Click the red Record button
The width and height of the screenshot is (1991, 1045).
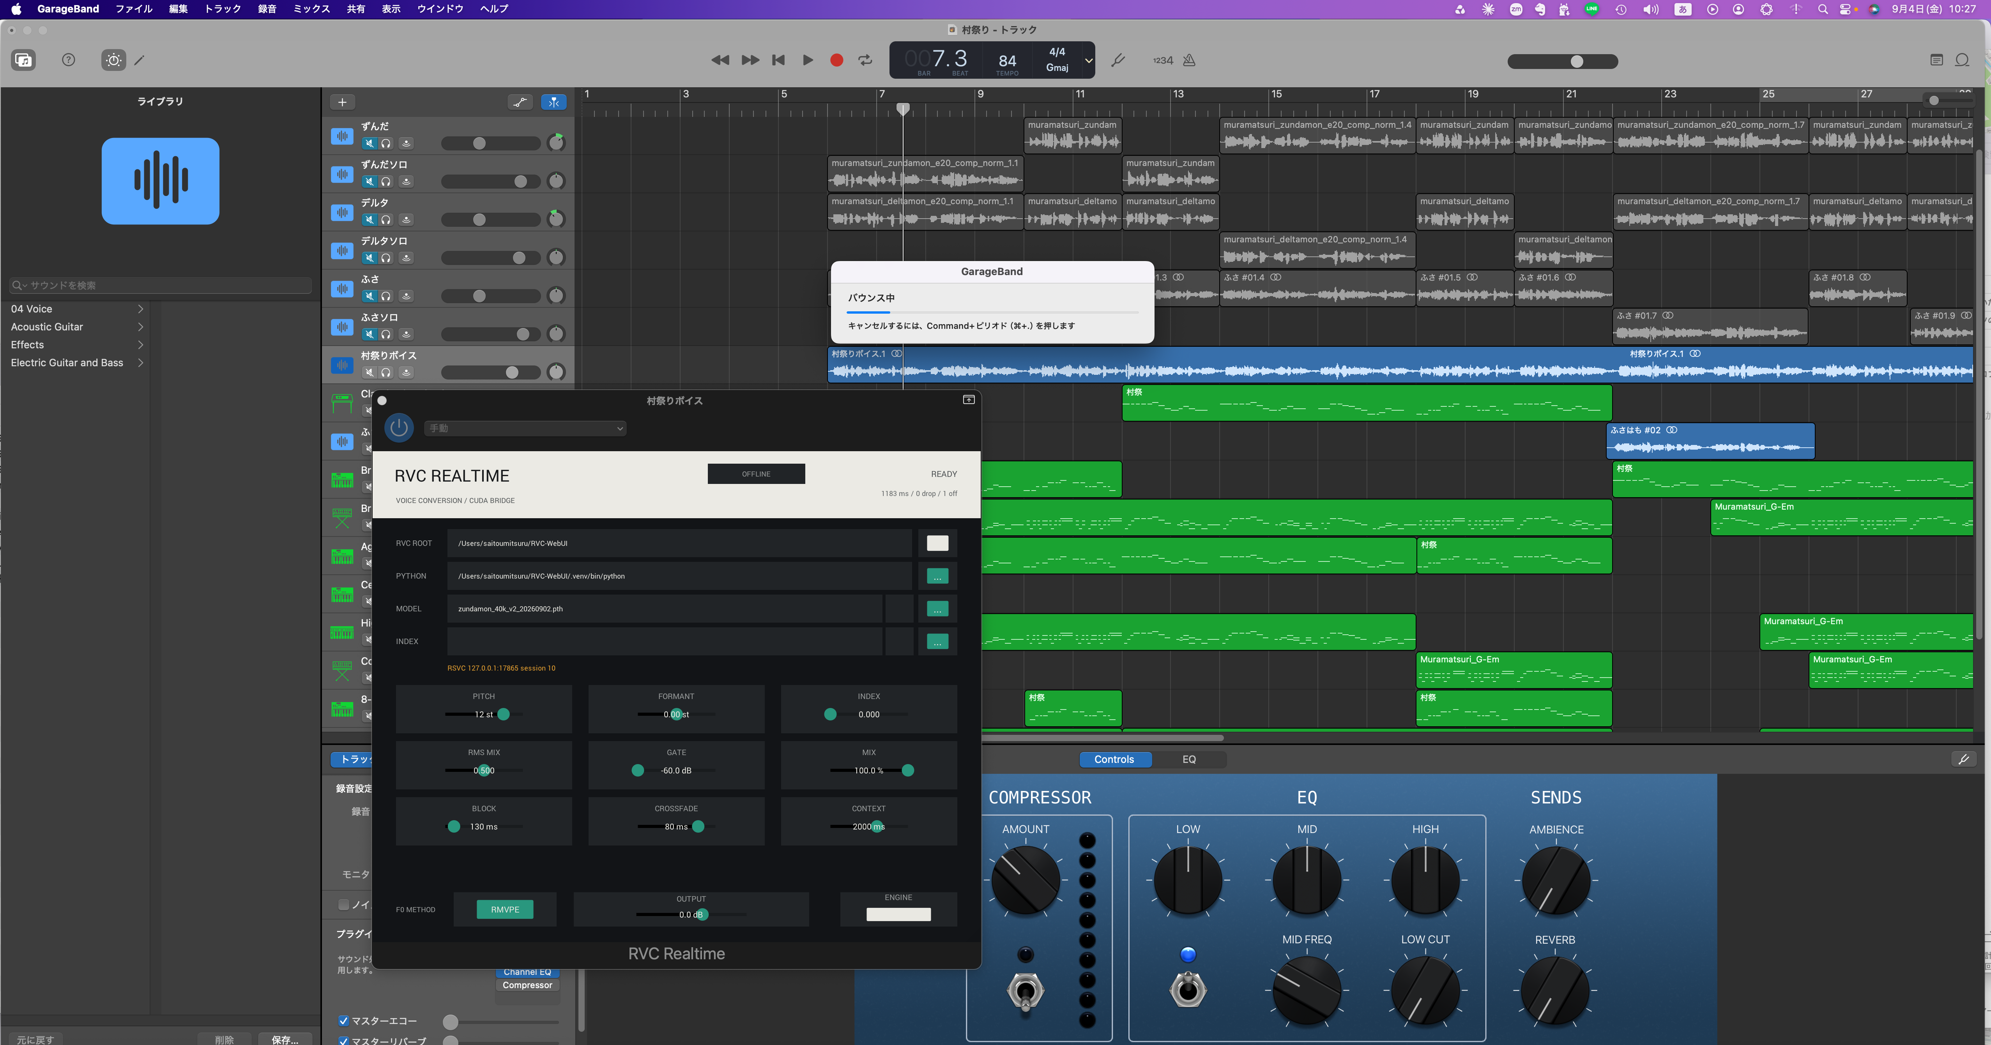836,60
